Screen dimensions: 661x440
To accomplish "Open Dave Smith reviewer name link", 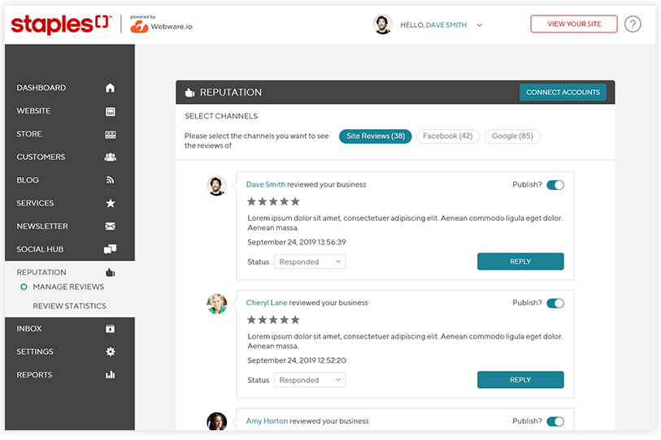I will pyautogui.click(x=266, y=184).
